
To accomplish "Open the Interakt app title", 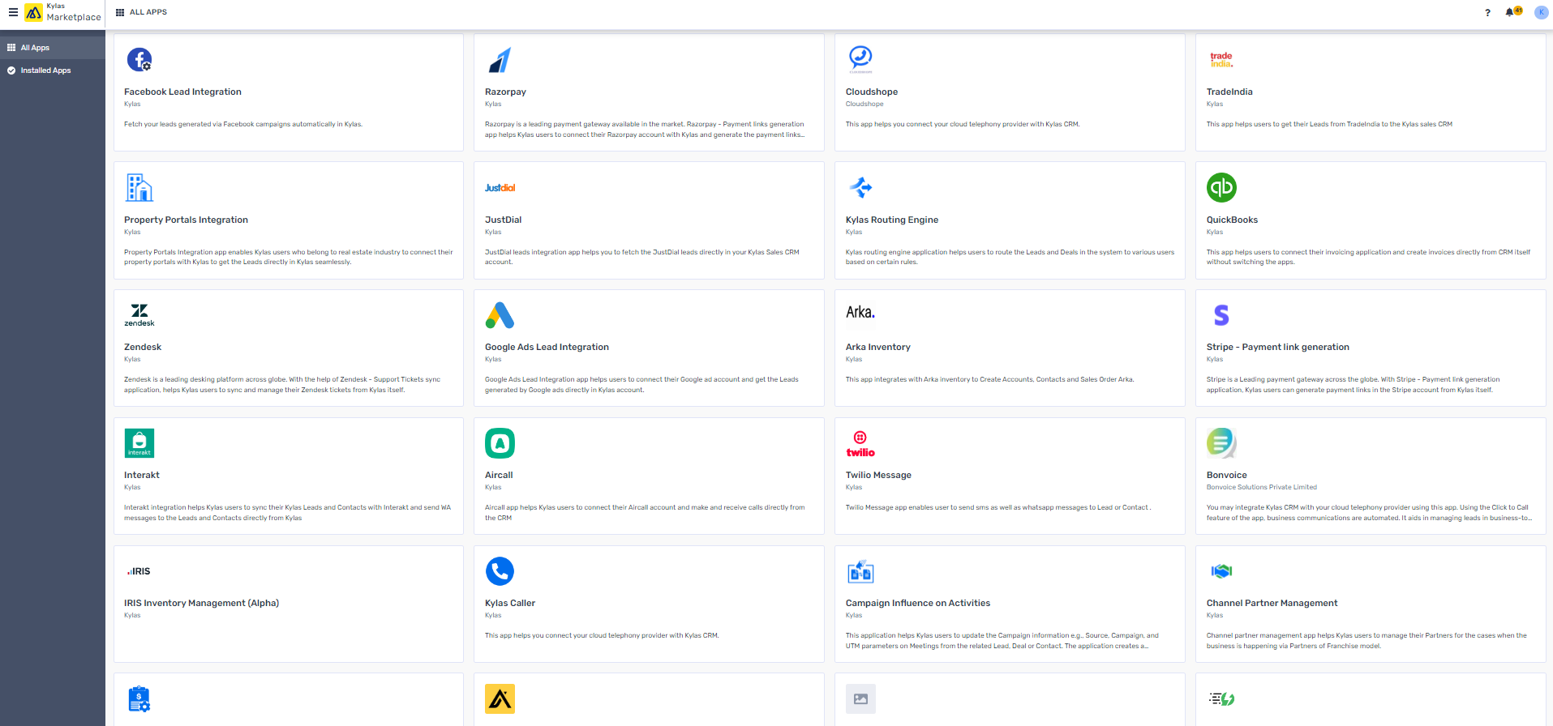I will point(142,475).
